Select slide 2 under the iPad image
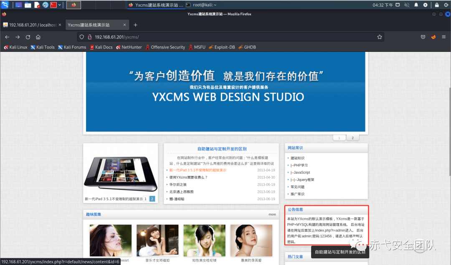This screenshot has height=265, width=451. pyautogui.click(x=152, y=199)
